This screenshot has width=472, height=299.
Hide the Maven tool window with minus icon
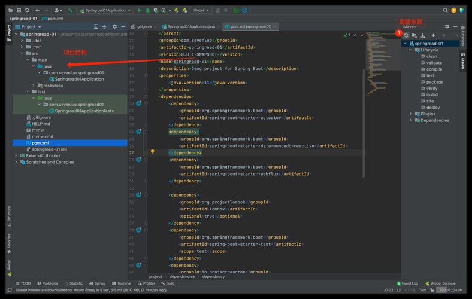click(x=455, y=27)
